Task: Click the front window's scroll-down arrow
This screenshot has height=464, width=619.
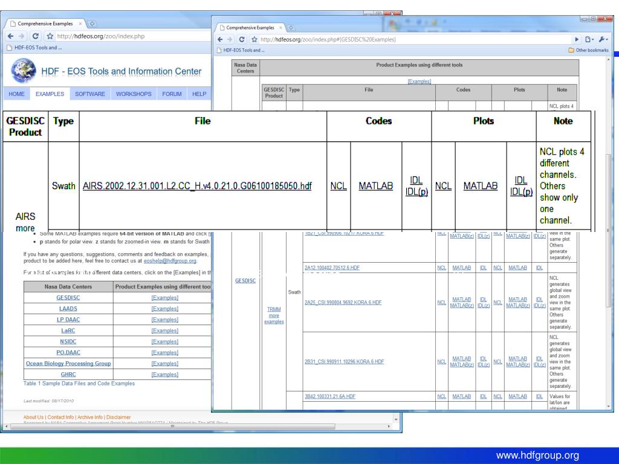Action: [608, 406]
